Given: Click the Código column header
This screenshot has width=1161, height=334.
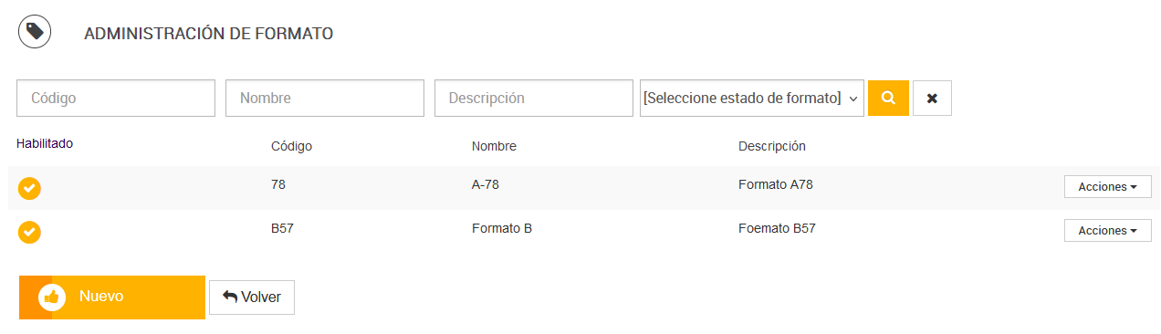Looking at the screenshot, I should pyautogui.click(x=292, y=146).
